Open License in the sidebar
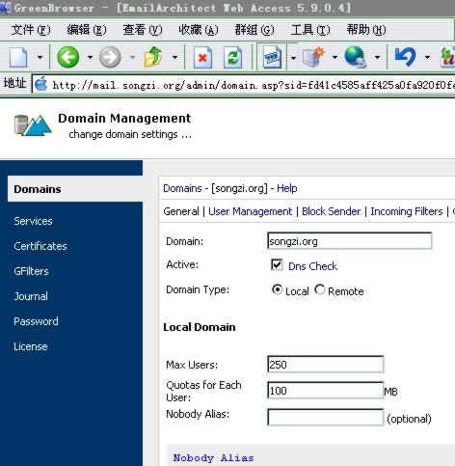Viewport: 455px width, 466px height. [x=31, y=346]
